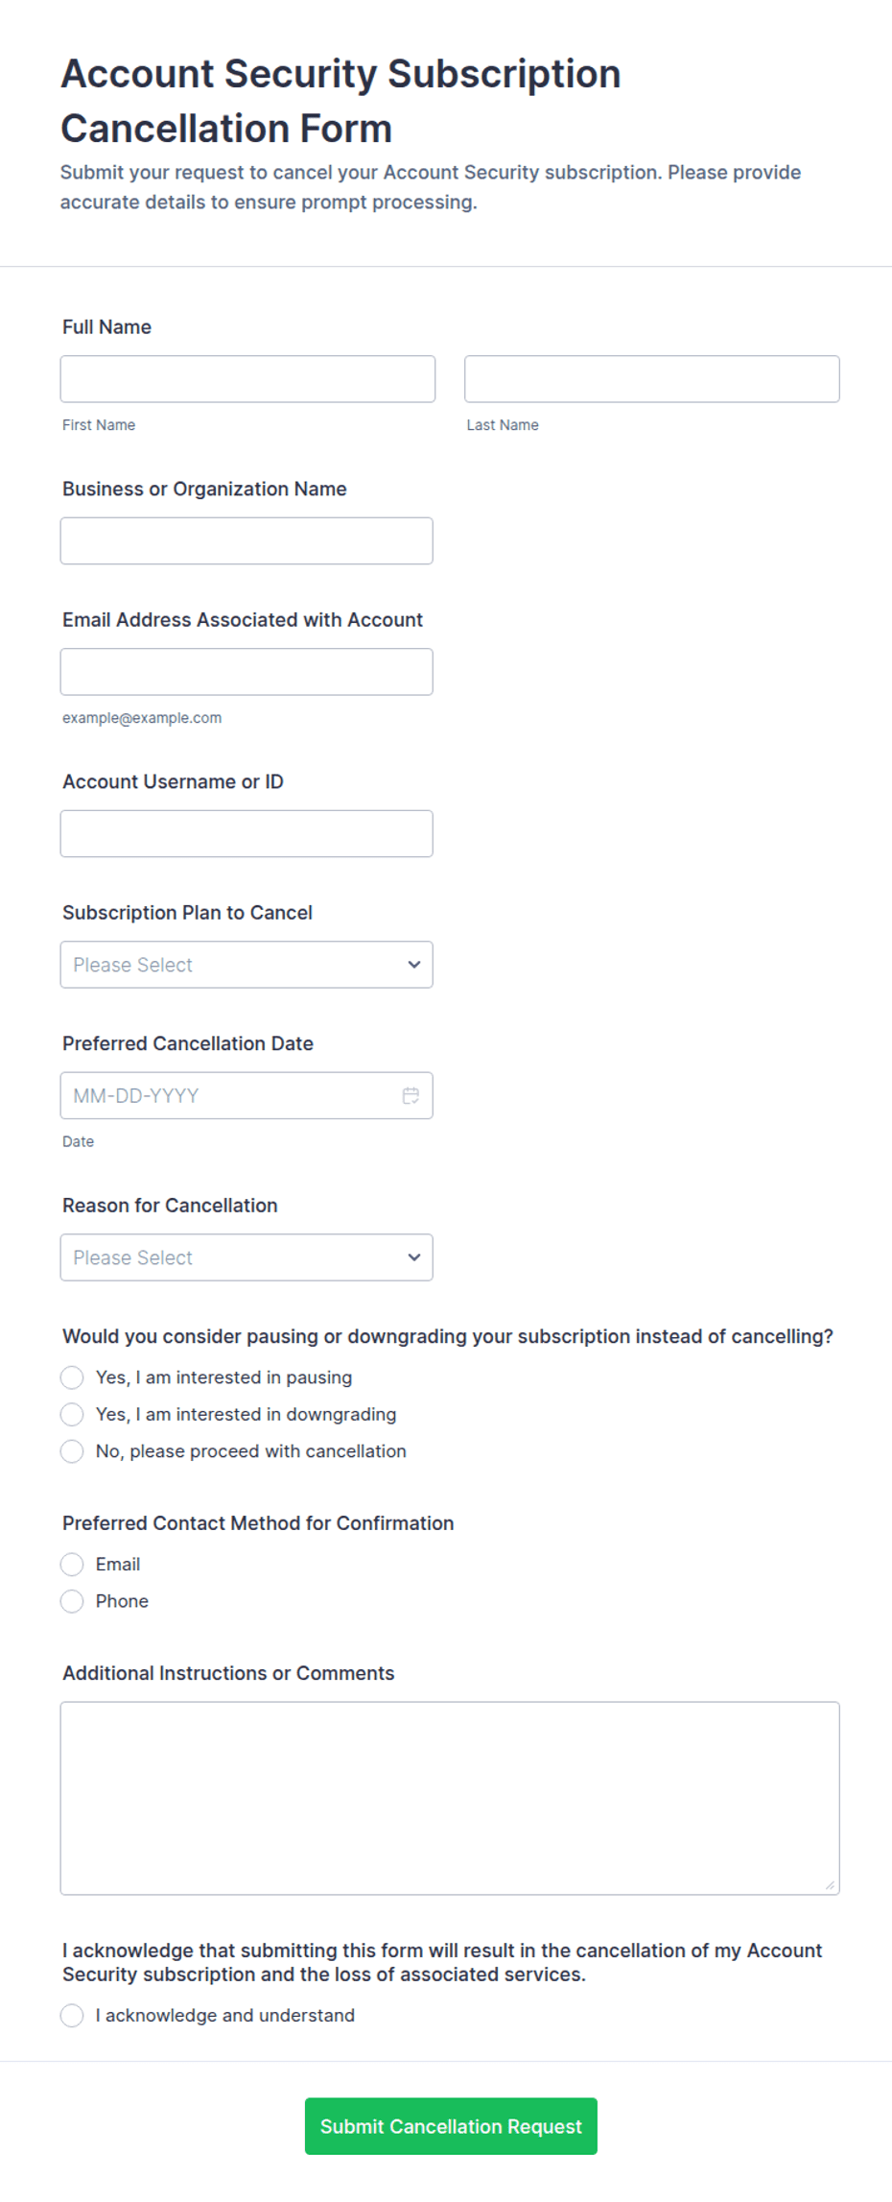Choose "No, please proceed with cancellation"
Screen dimensions: 892x2202
tap(72, 1451)
